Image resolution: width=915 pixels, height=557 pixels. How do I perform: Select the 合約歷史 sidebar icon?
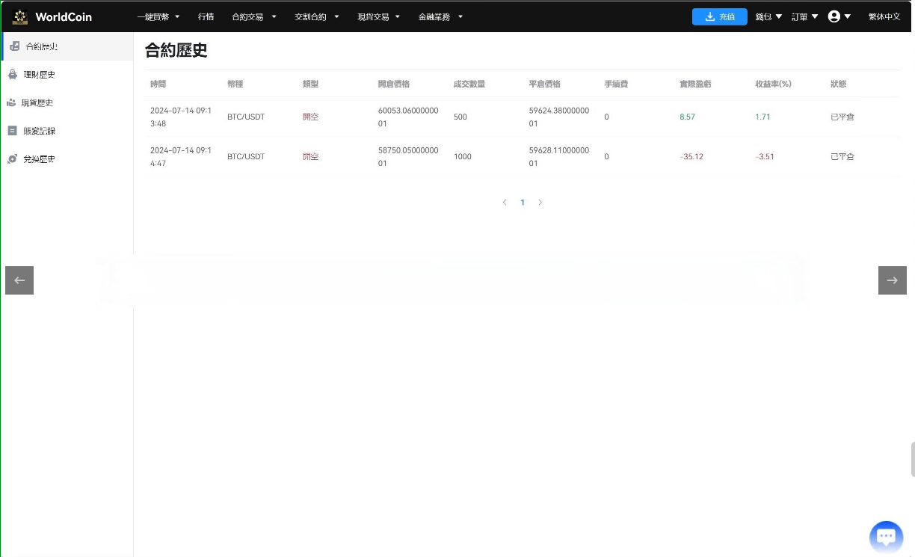click(x=15, y=46)
